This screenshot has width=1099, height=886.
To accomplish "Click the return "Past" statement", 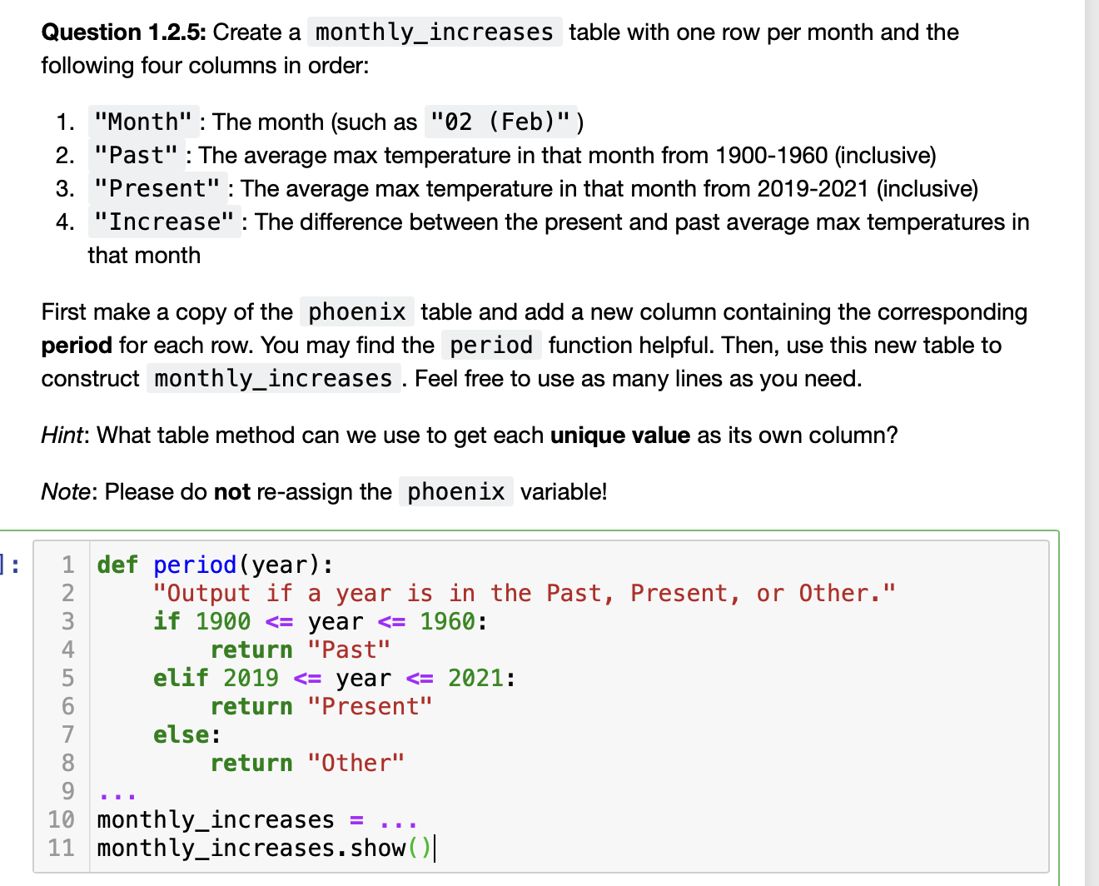I will [300, 650].
